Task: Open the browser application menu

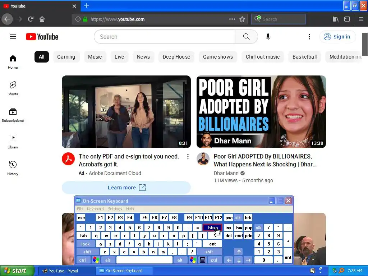Action: (x=361, y=19)
